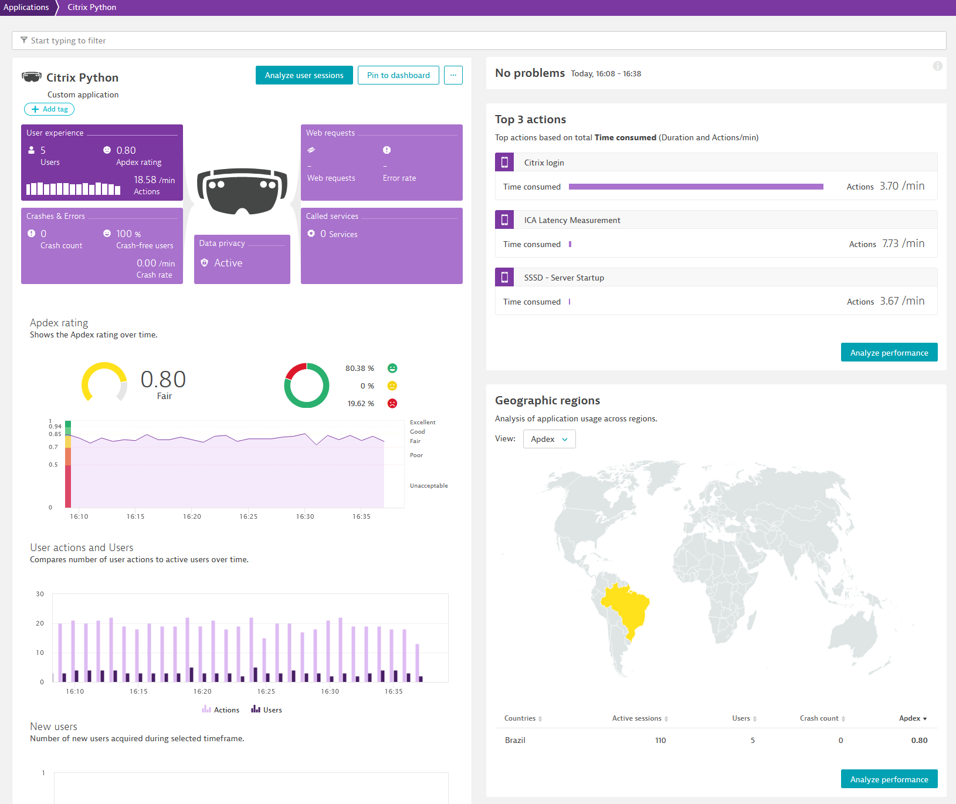Click the problems info icon
This screenshot has width=956, height=804.
[938, 66]
